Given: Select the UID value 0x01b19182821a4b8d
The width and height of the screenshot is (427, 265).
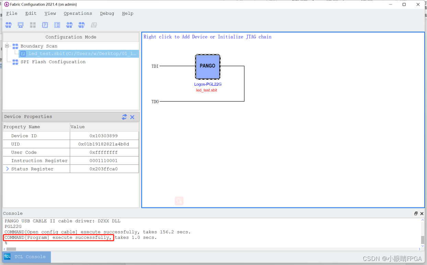Looking at the screenshot, I should coord(104,144).
